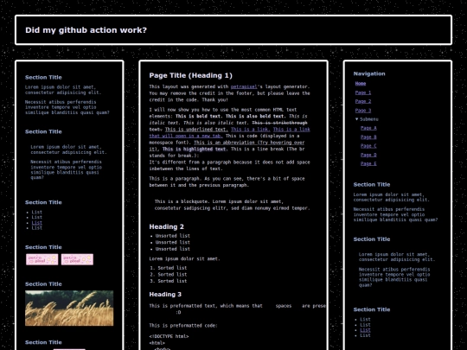Open Page C in the submenu
The height and width of the screenshot is (350, 467).
click(x=368, y=146)
